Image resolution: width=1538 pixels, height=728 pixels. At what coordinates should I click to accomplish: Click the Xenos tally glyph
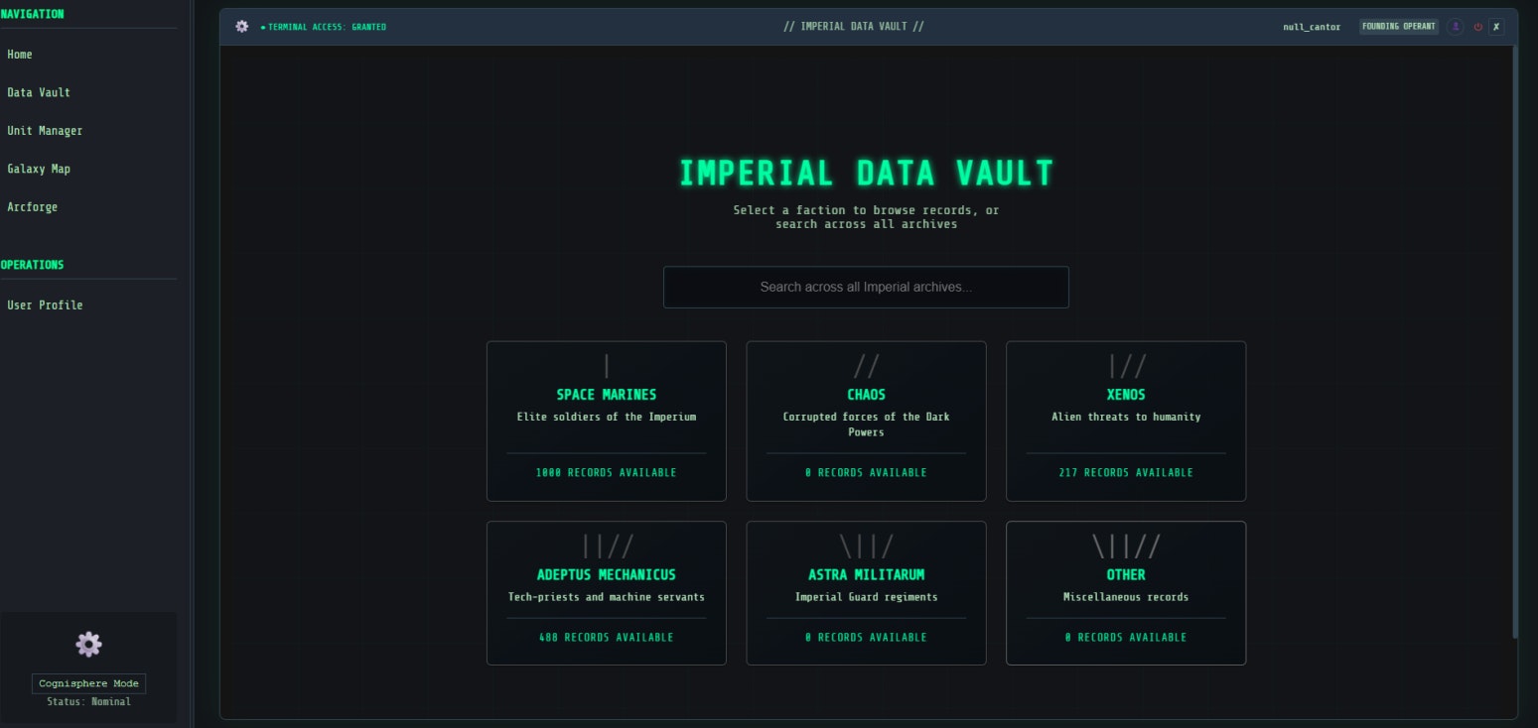pyautogui.click(x=1127, y=366)
